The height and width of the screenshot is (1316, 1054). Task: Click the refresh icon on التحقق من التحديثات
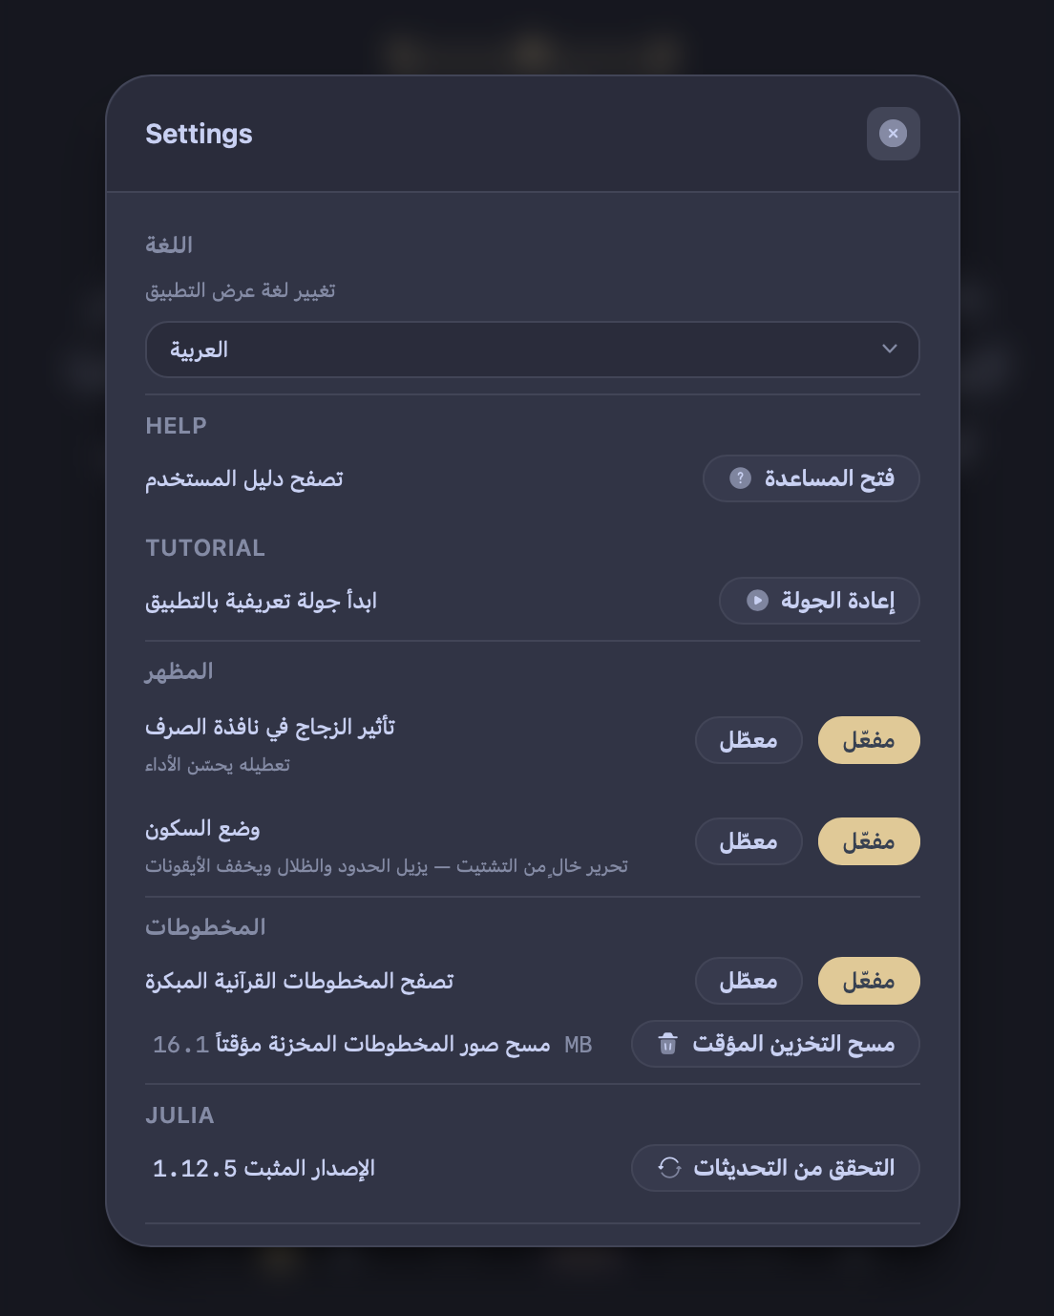[668, 1167]
